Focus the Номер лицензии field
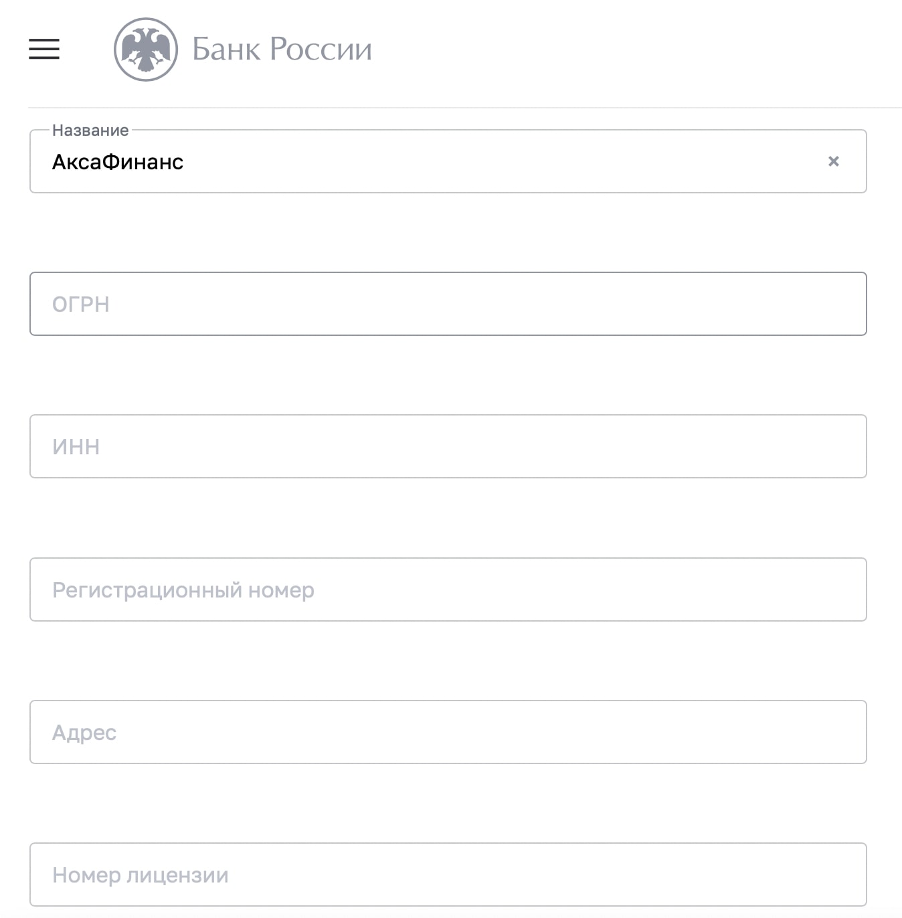 pyautogui.click(x=448, y=875)
